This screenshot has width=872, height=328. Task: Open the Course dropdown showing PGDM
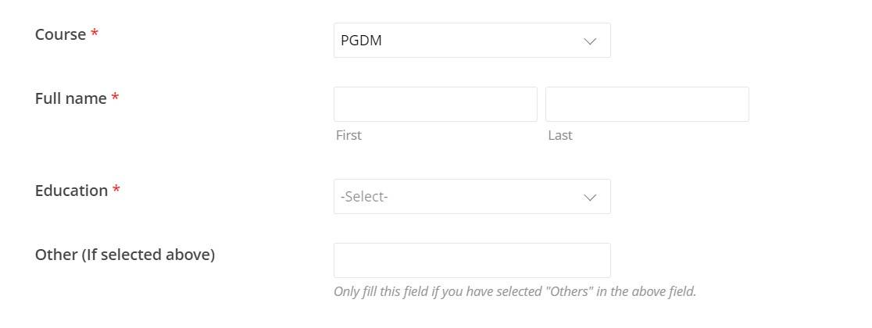coord(471,41)
